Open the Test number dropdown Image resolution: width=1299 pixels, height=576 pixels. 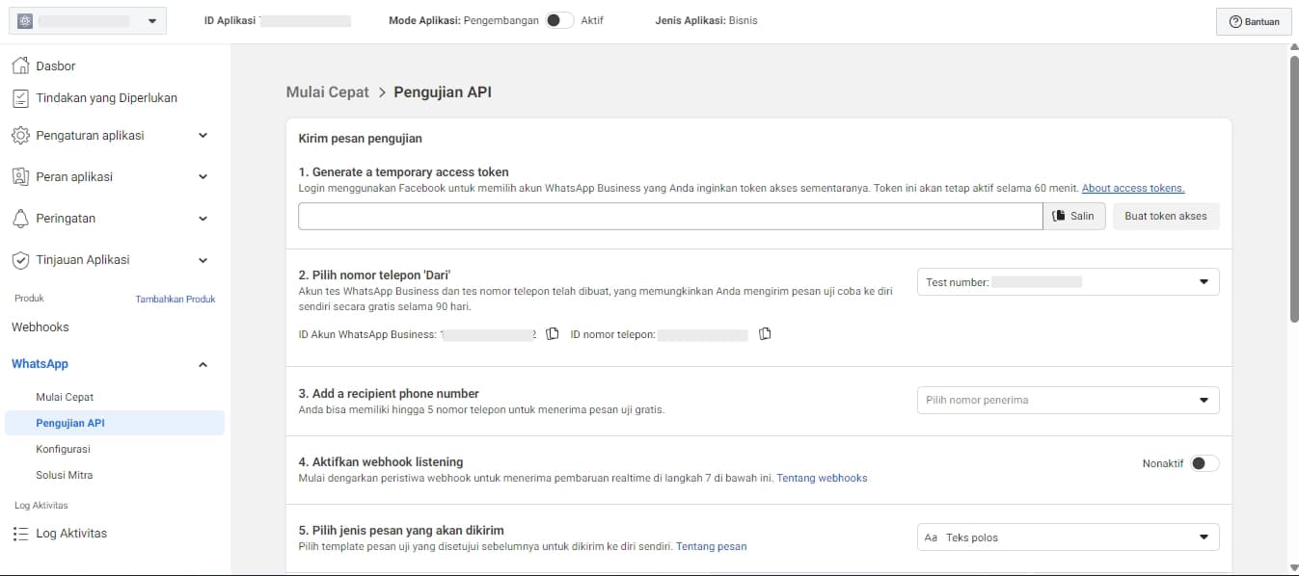coord(1068,282)
